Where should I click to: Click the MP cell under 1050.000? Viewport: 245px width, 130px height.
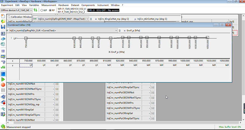coord(223,65)
